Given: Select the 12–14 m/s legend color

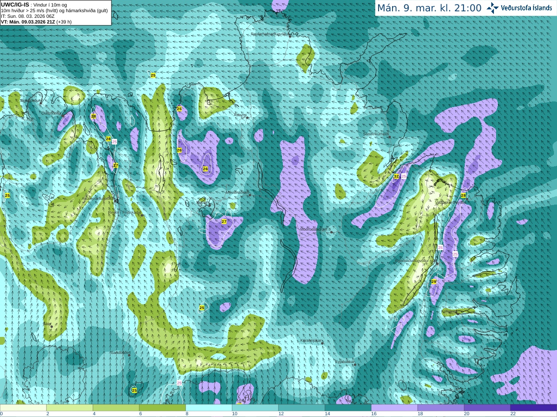Looking at the screenshot, I should [302, 407].
